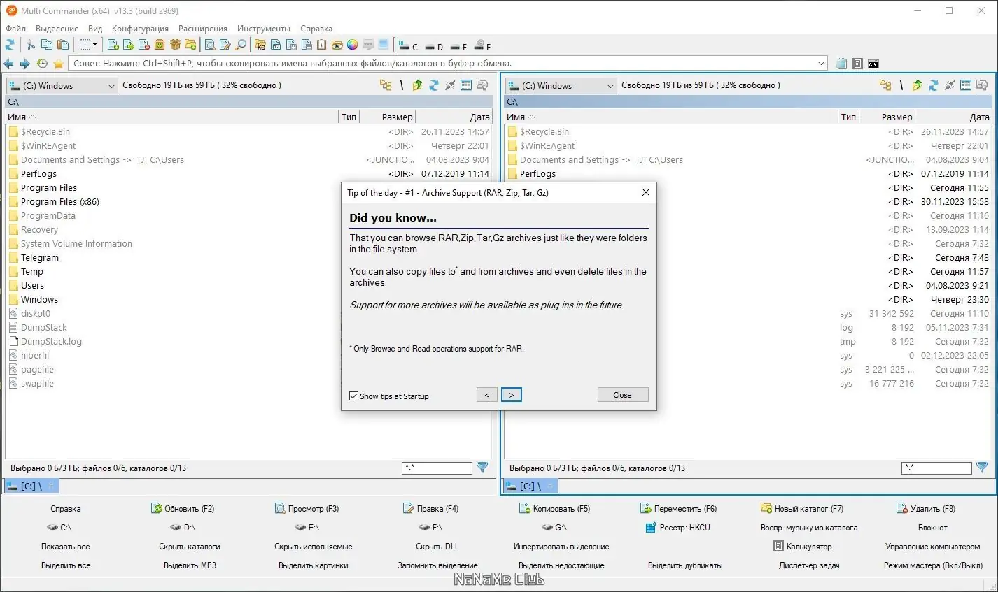Select Program Files (x86) folder in left panel
Screen dimensions: 998x592
59,202
